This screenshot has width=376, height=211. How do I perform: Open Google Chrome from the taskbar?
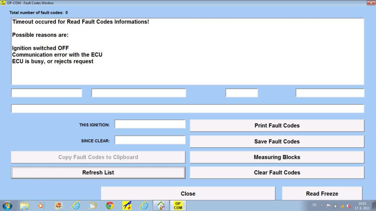(x=109, y=206)
